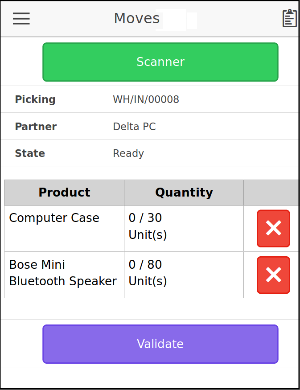The image size is (300, 390).
Task: Tap the partner name Delta PC
Action: pyautogui.click(x=134, y=127)
